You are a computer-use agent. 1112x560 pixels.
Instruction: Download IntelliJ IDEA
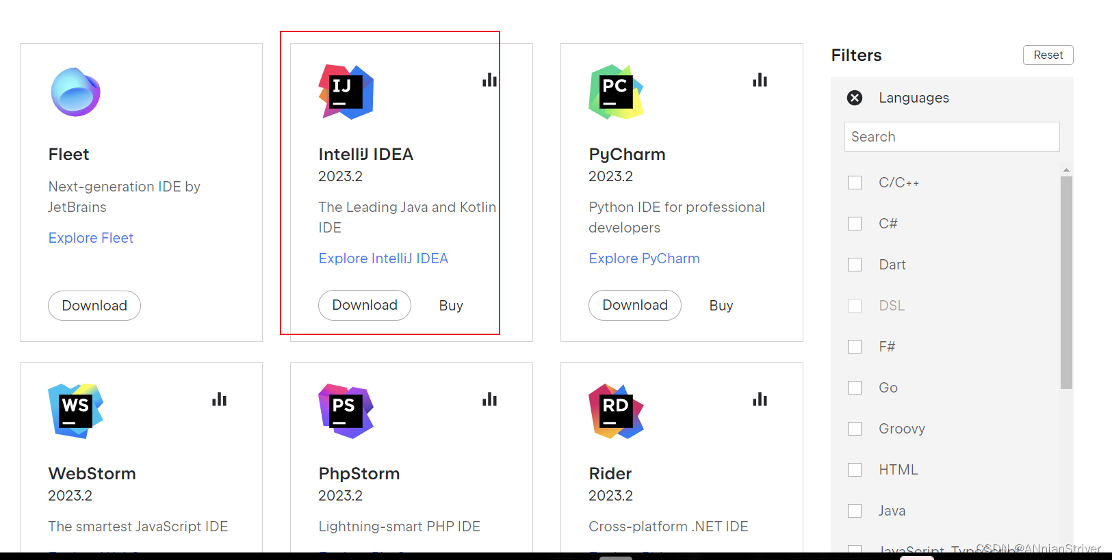coord(365,305)
